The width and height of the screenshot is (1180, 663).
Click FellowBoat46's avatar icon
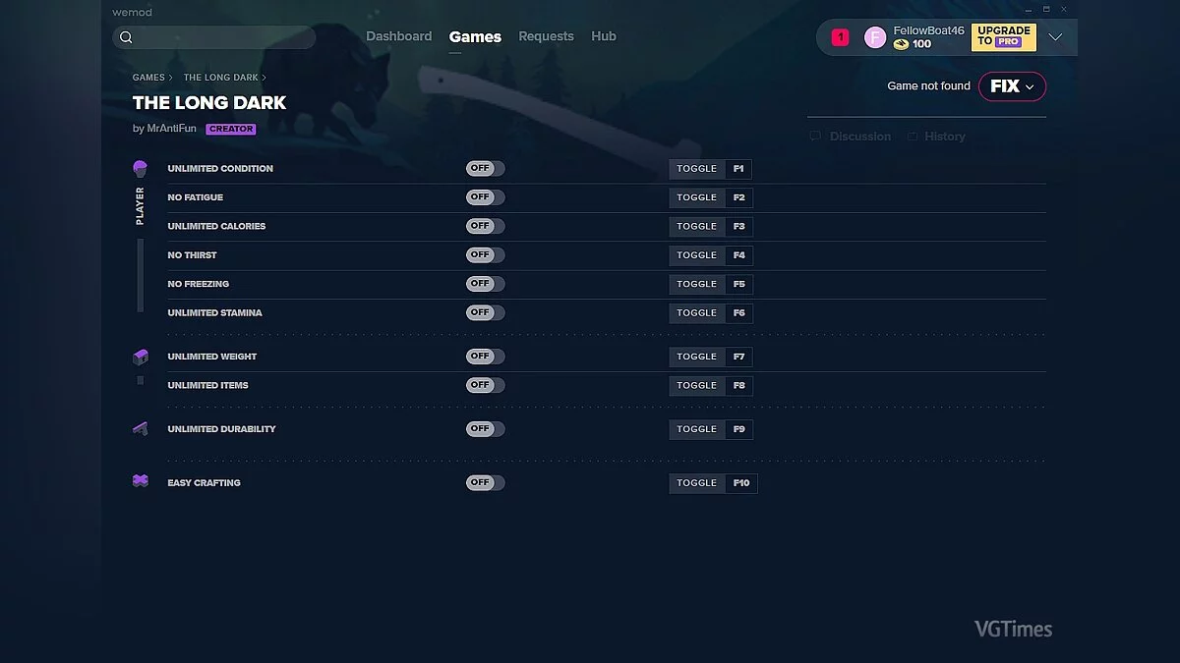click(875, 36)
